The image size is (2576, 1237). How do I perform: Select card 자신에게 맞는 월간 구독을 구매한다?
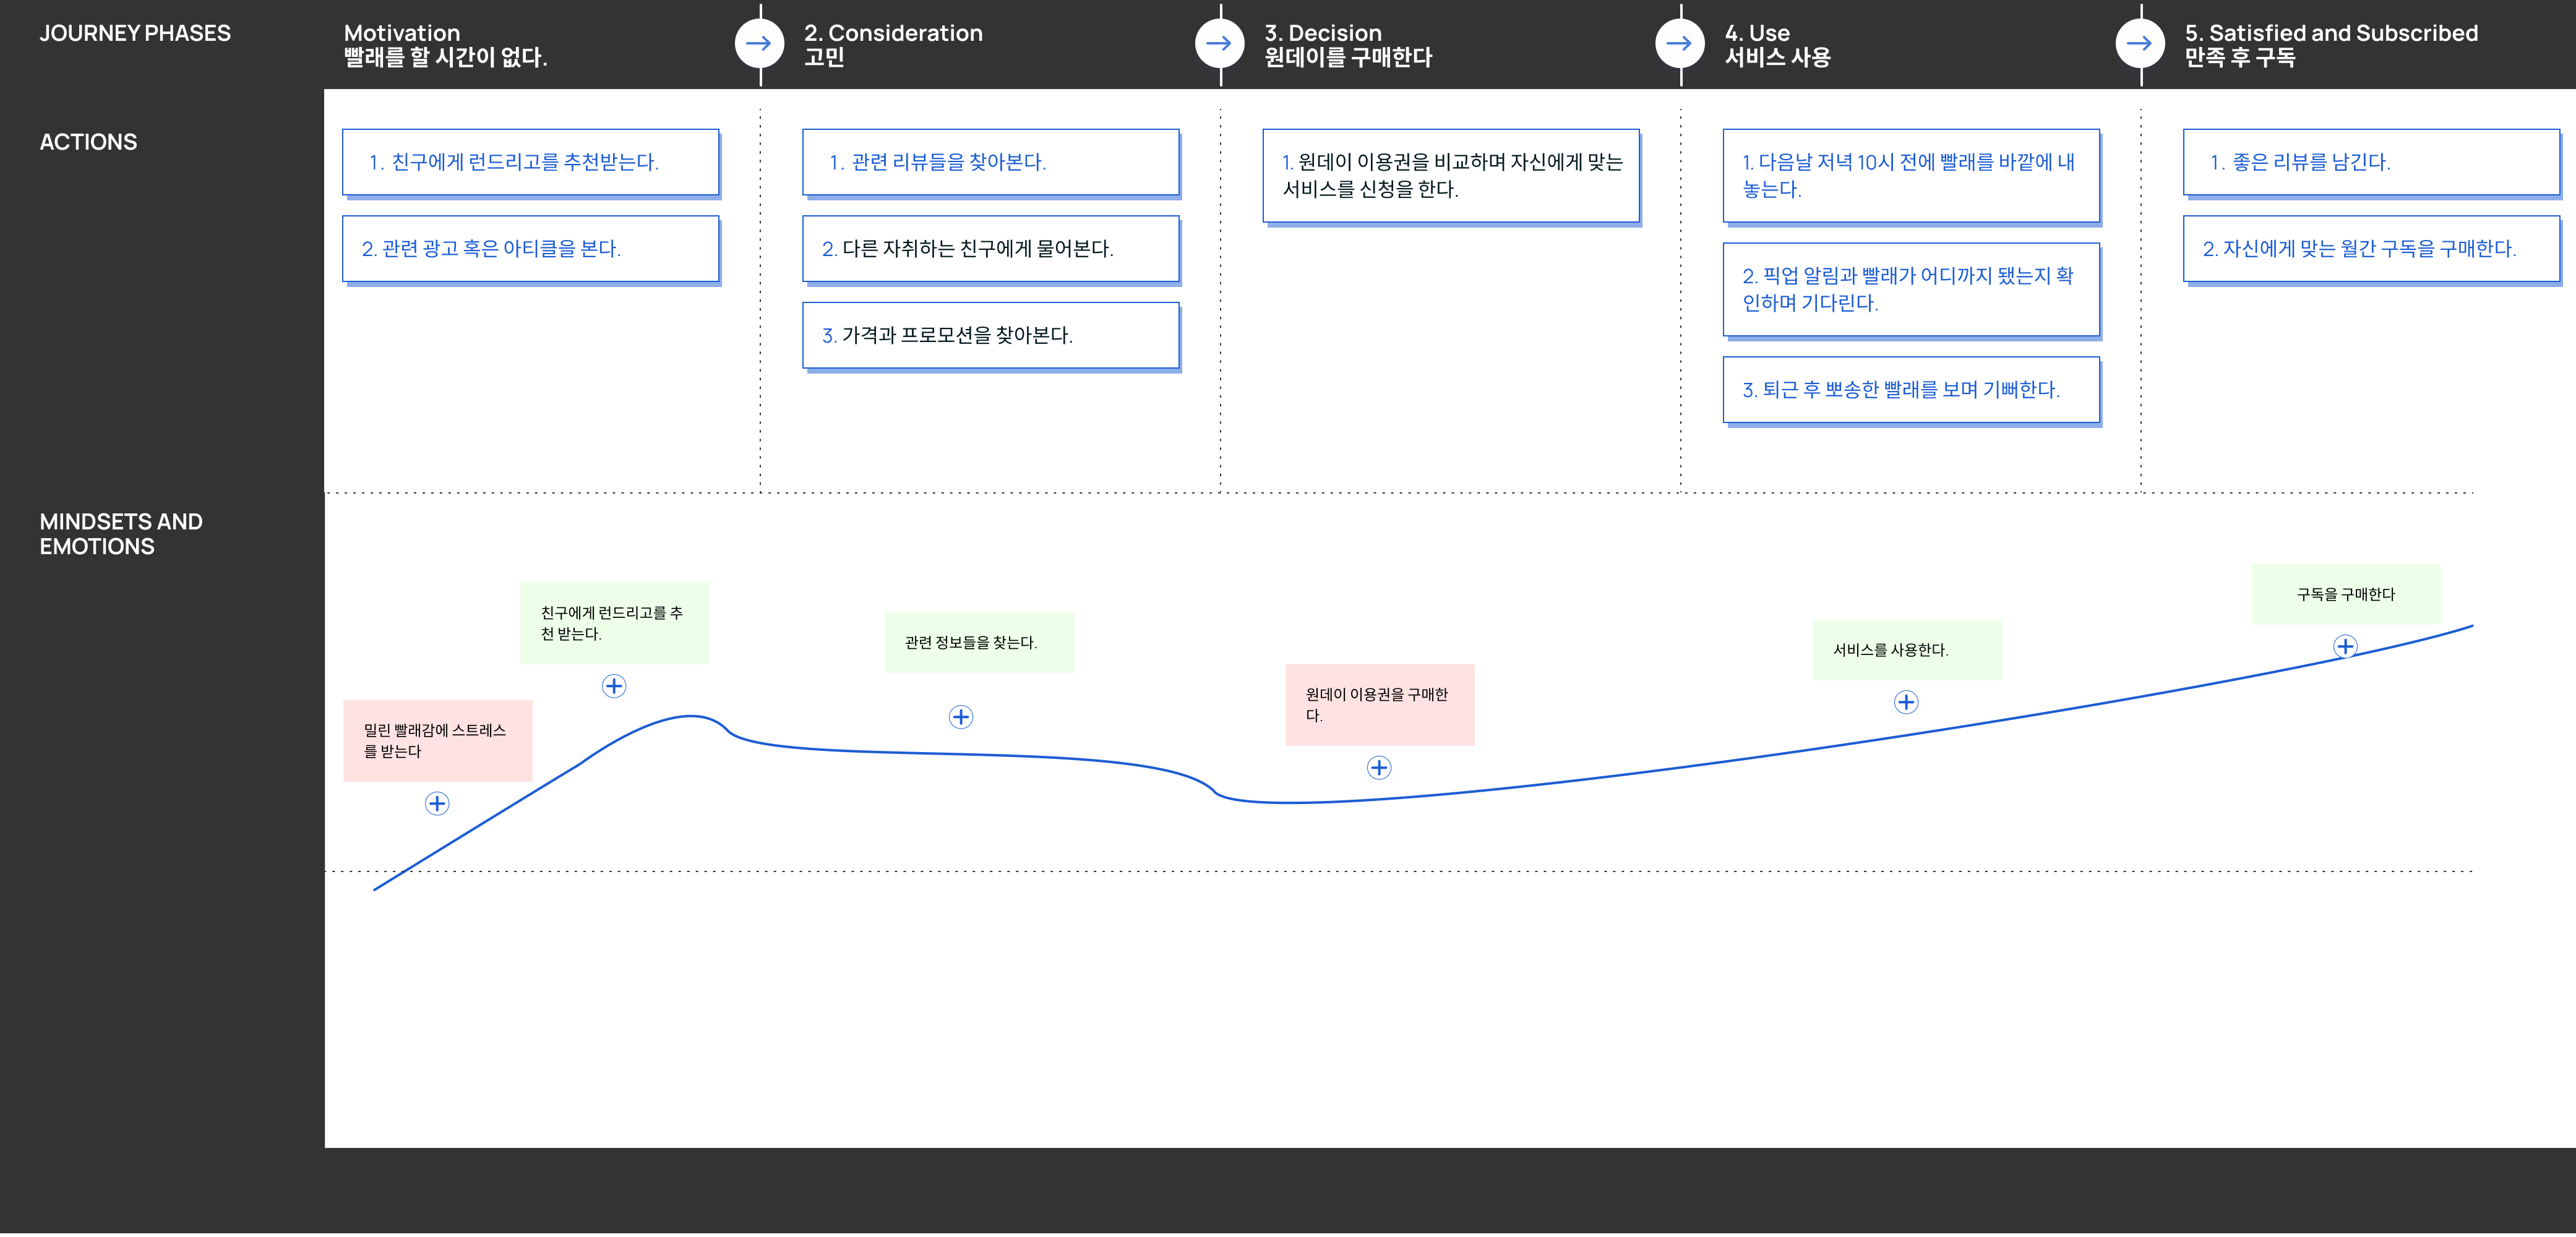click(x=2371, y=248)
